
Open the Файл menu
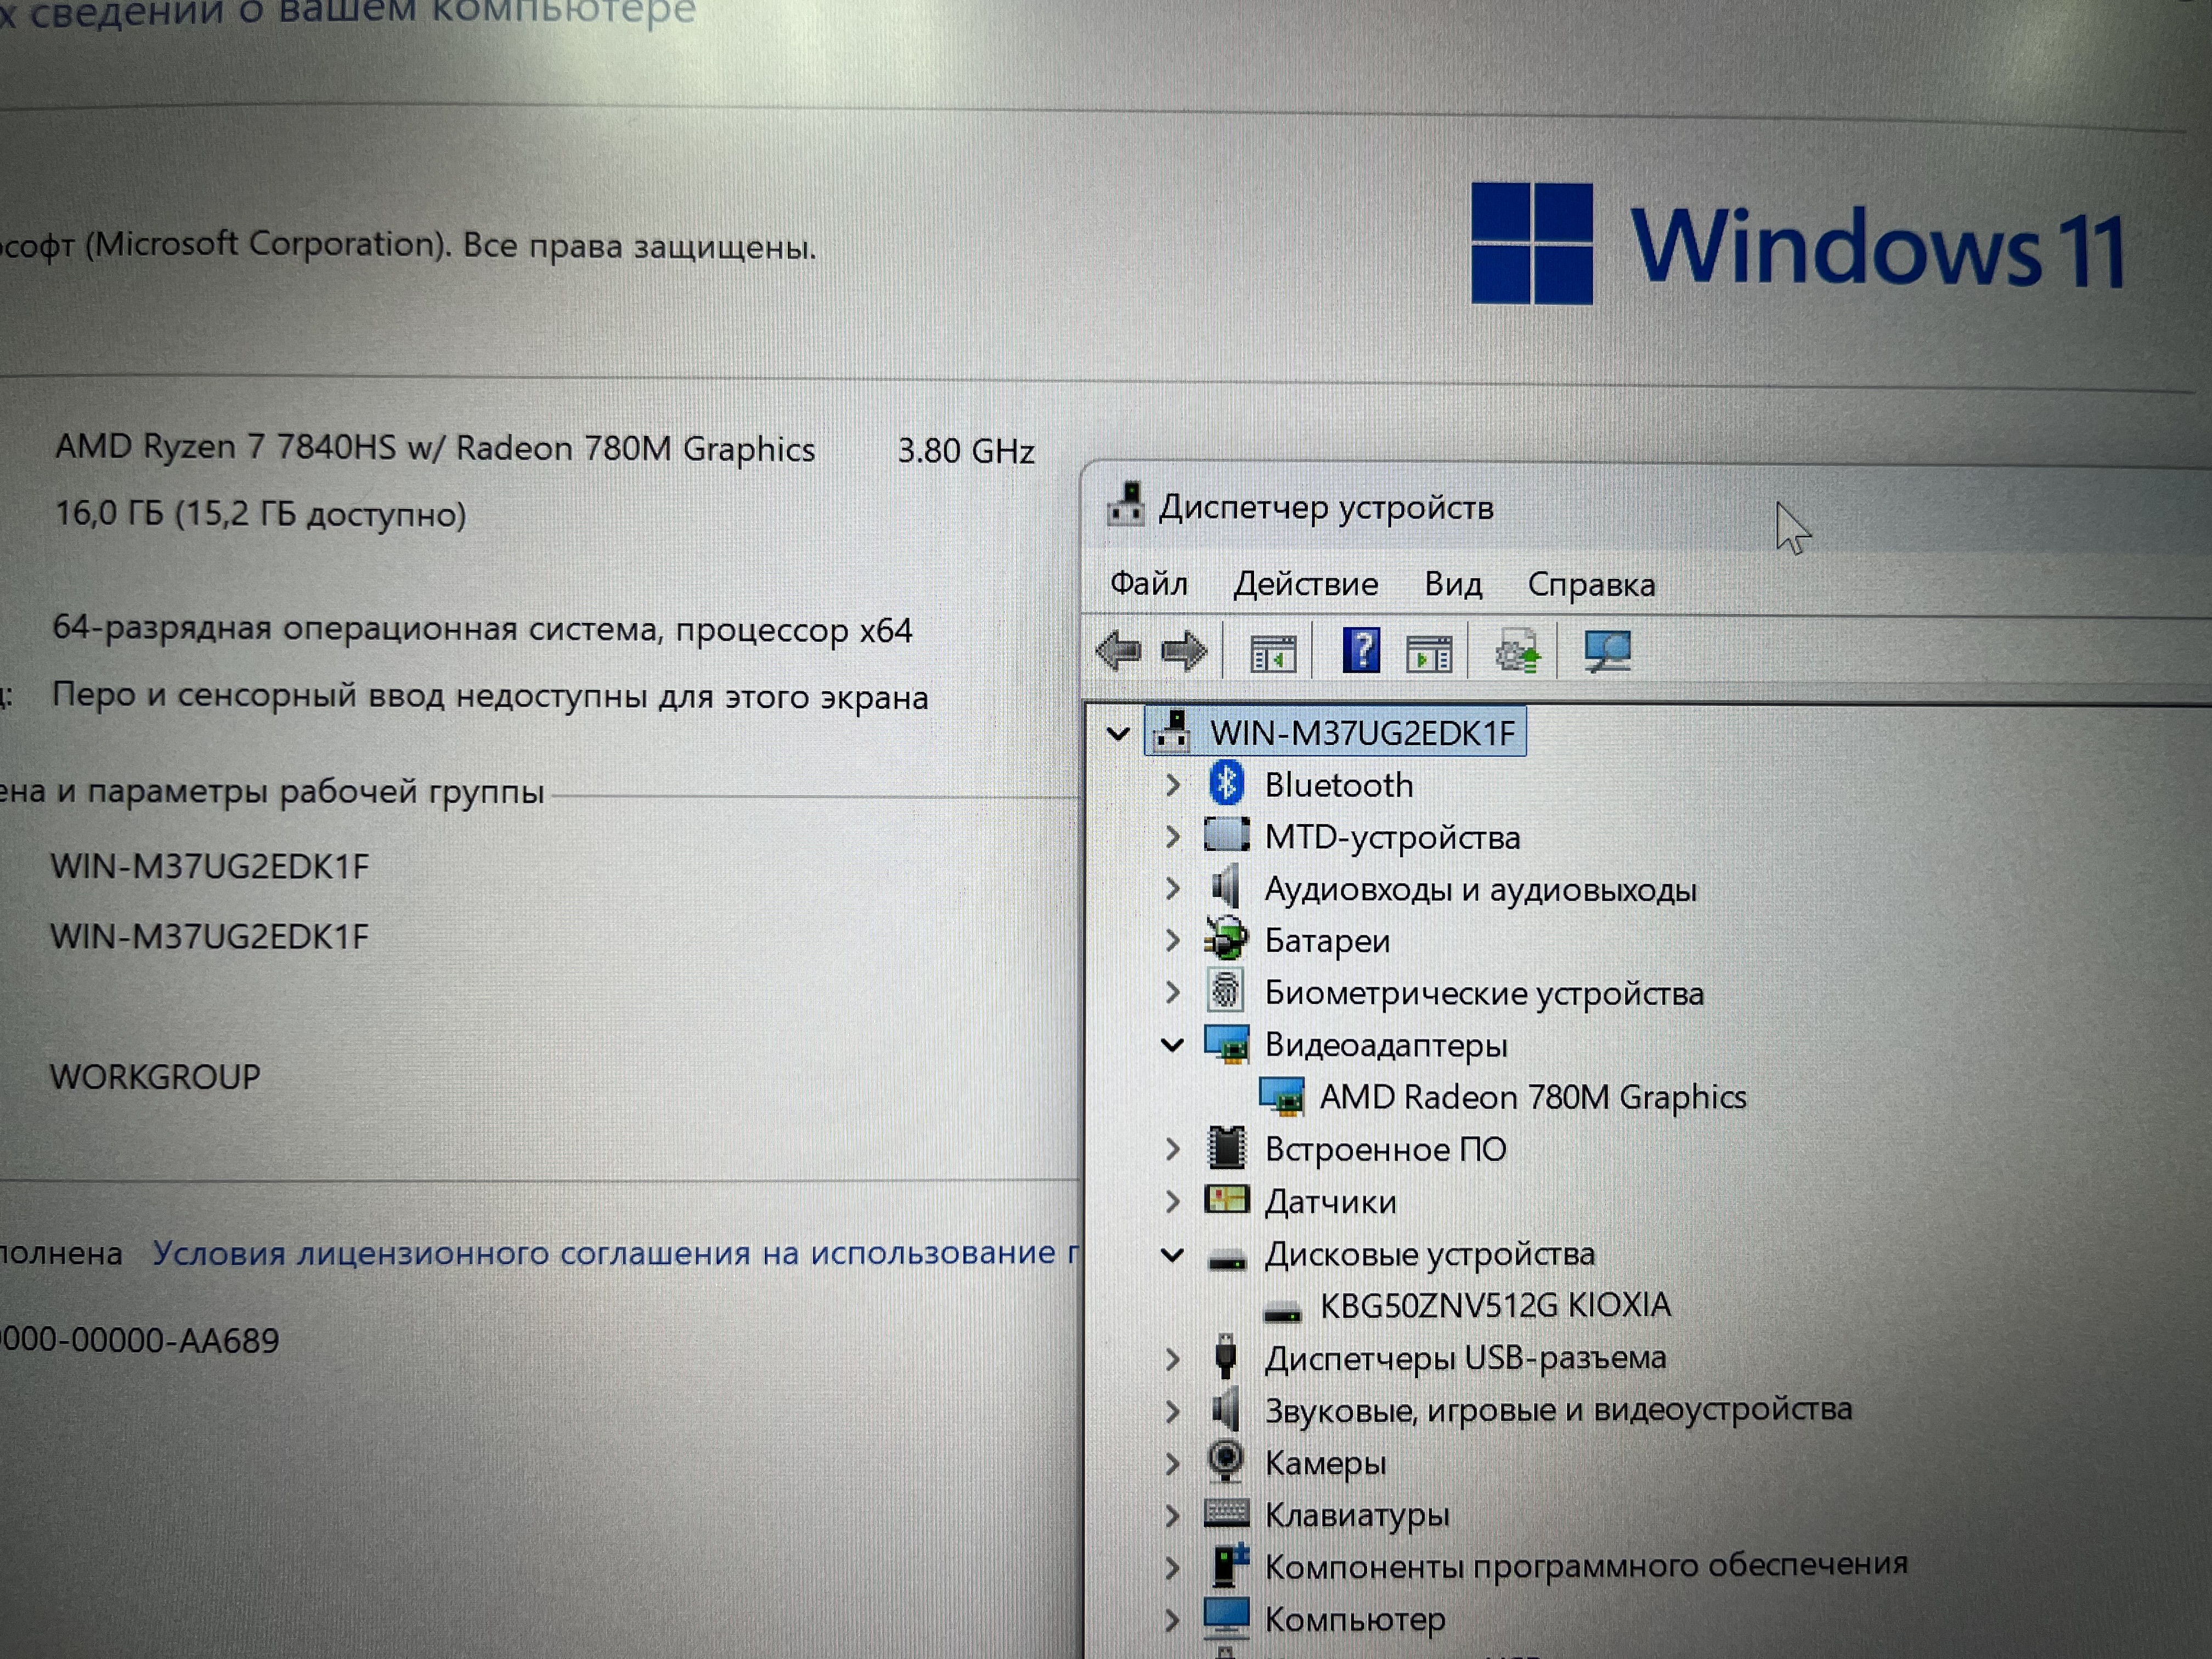1149,583
